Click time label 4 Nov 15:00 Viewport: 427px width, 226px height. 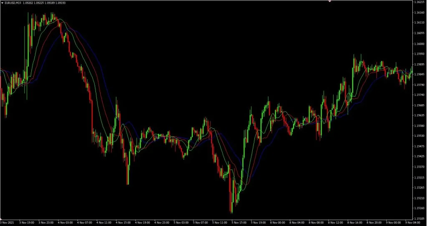click(x=123, y=223)
